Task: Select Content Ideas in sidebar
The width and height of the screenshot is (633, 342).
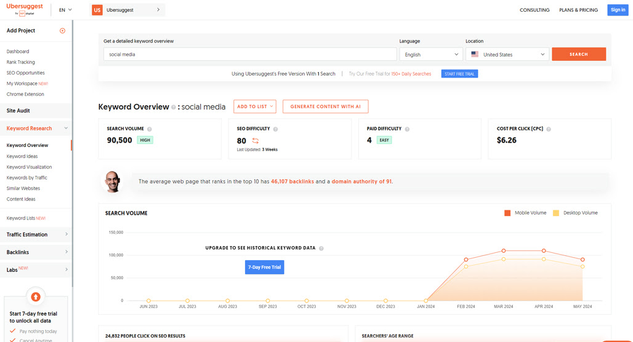Action: pos(20,199)
